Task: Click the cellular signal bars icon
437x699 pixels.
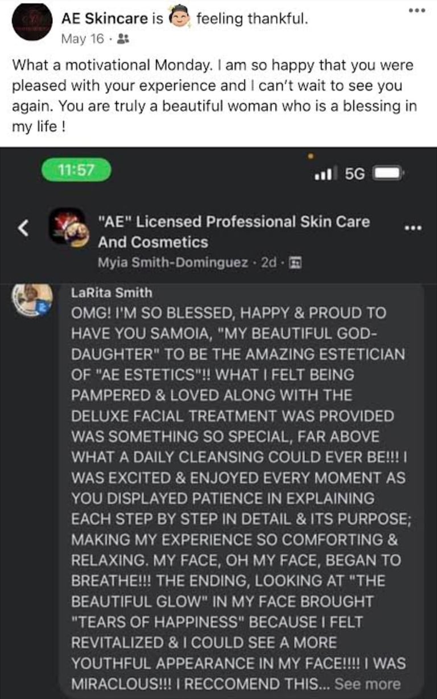Action: tap(325, 173)
